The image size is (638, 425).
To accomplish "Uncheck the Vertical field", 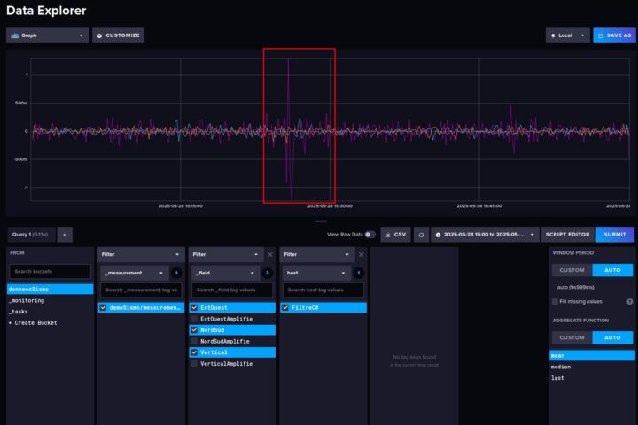I will tap(194, 352).
